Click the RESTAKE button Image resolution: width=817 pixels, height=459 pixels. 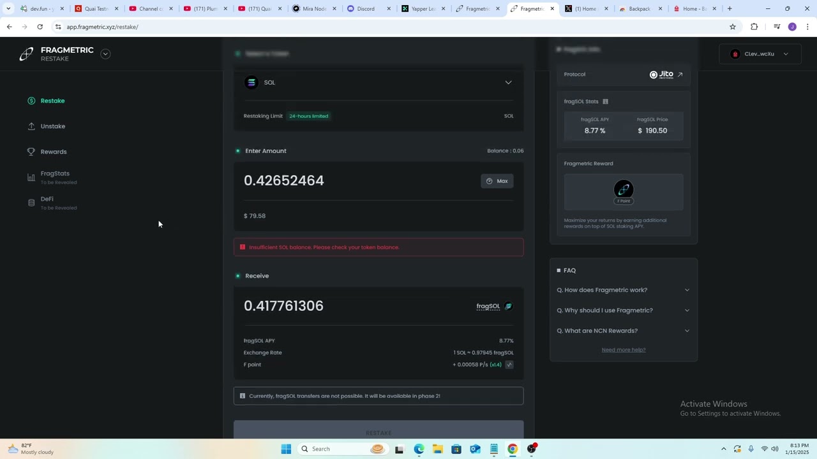379,430
